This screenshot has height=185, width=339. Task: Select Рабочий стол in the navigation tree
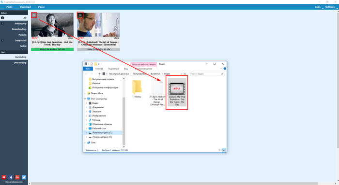99,128
